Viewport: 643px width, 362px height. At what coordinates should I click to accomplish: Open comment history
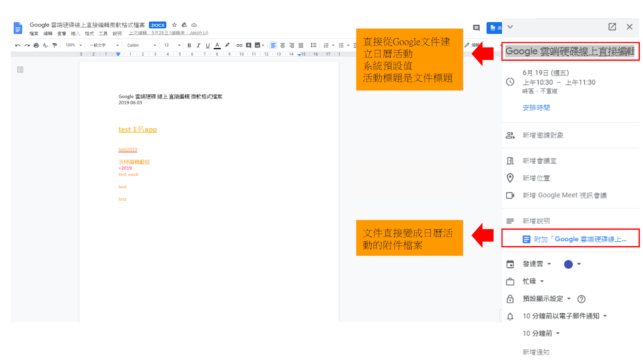476,28
